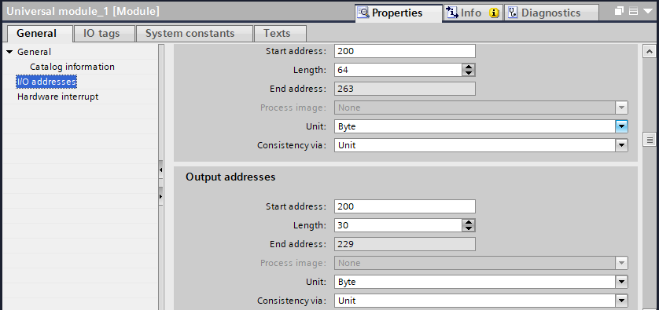This screenshot has height=310, width=659.
Task: Collapse navigation pane left splitter arrow
Action: pyautogui.click(x=161, y=170)
